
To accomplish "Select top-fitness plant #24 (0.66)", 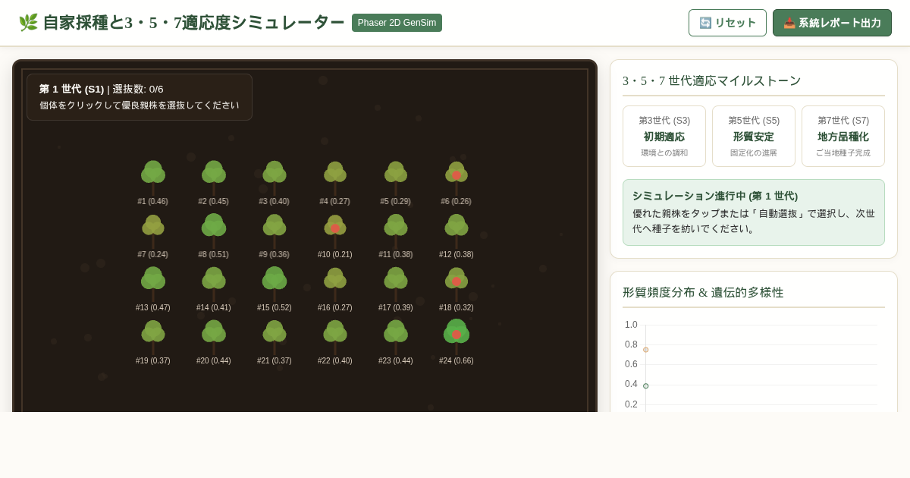I will [x=457, y=338].
